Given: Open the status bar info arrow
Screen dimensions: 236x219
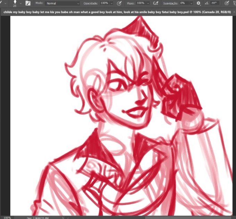Looking at the screenshot, I should [x=63, y=218].
